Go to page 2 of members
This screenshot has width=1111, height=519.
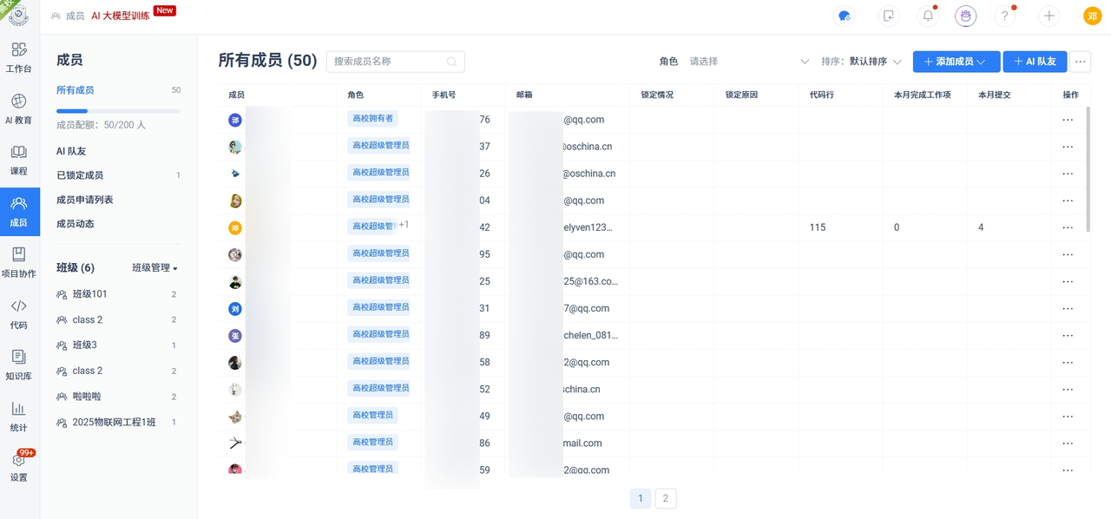coord(666,498)
